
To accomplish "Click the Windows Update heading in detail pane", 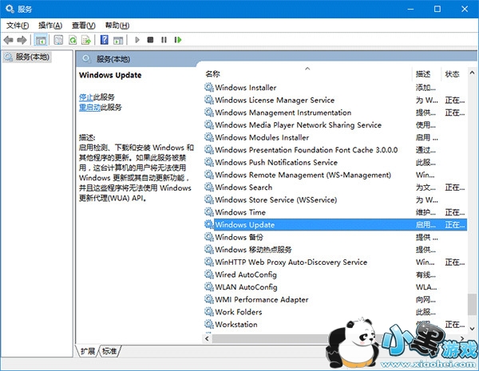I will (x=110, y=76).
